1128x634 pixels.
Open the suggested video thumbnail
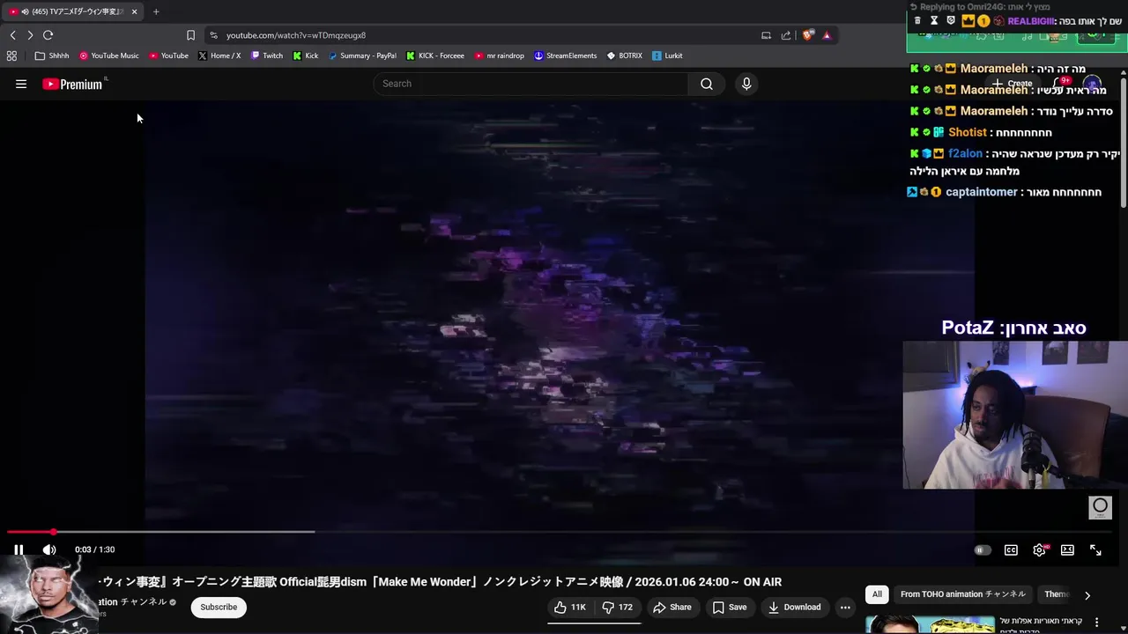tap(930, 624)
